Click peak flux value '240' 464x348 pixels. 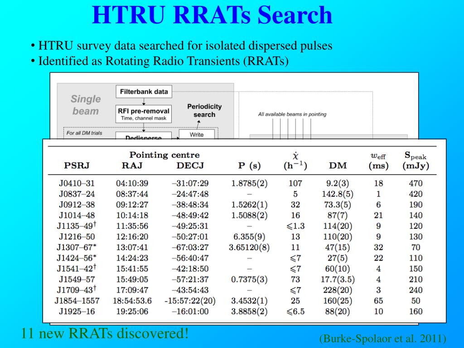pos(416,290)
